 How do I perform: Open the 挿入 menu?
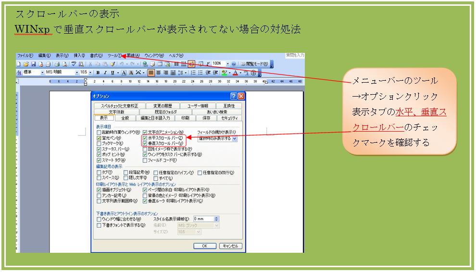pos(79,56)
